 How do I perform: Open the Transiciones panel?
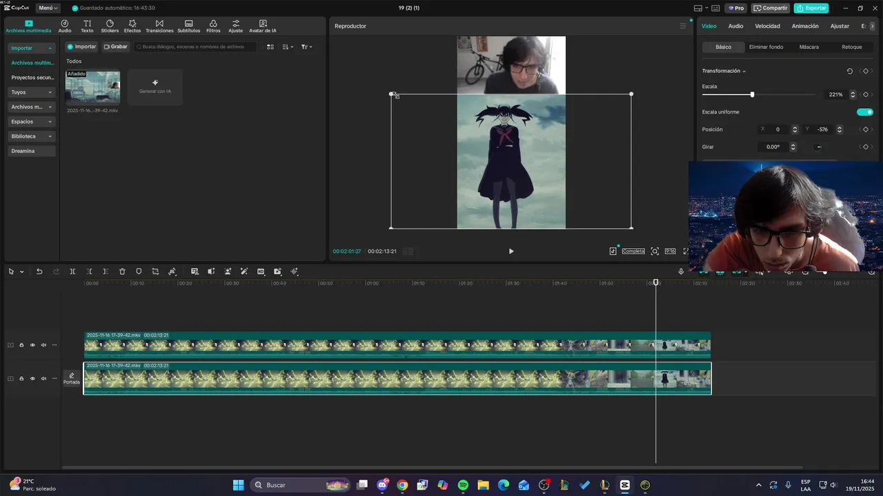click(159, 26)
